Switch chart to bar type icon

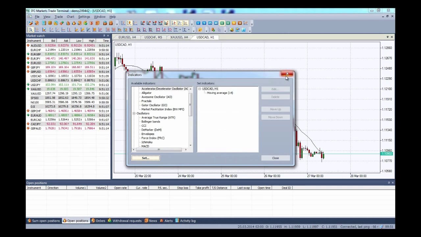coord(123,23)
